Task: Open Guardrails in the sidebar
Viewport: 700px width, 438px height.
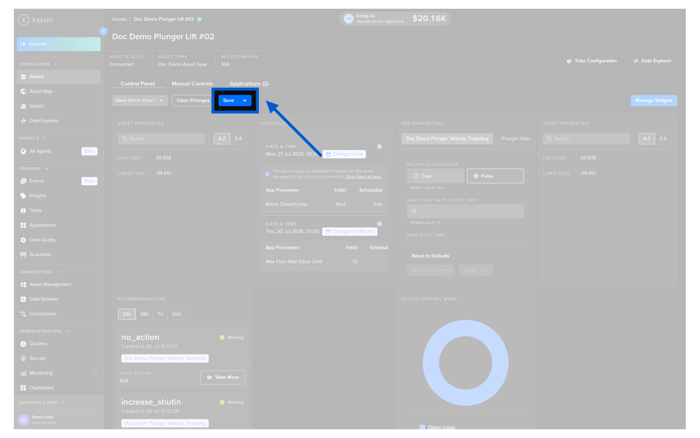Action: point(58,255)
